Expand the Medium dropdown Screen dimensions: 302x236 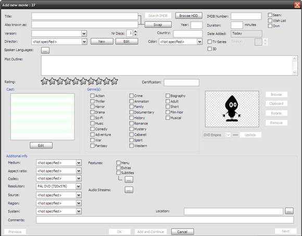coord(79,163)
